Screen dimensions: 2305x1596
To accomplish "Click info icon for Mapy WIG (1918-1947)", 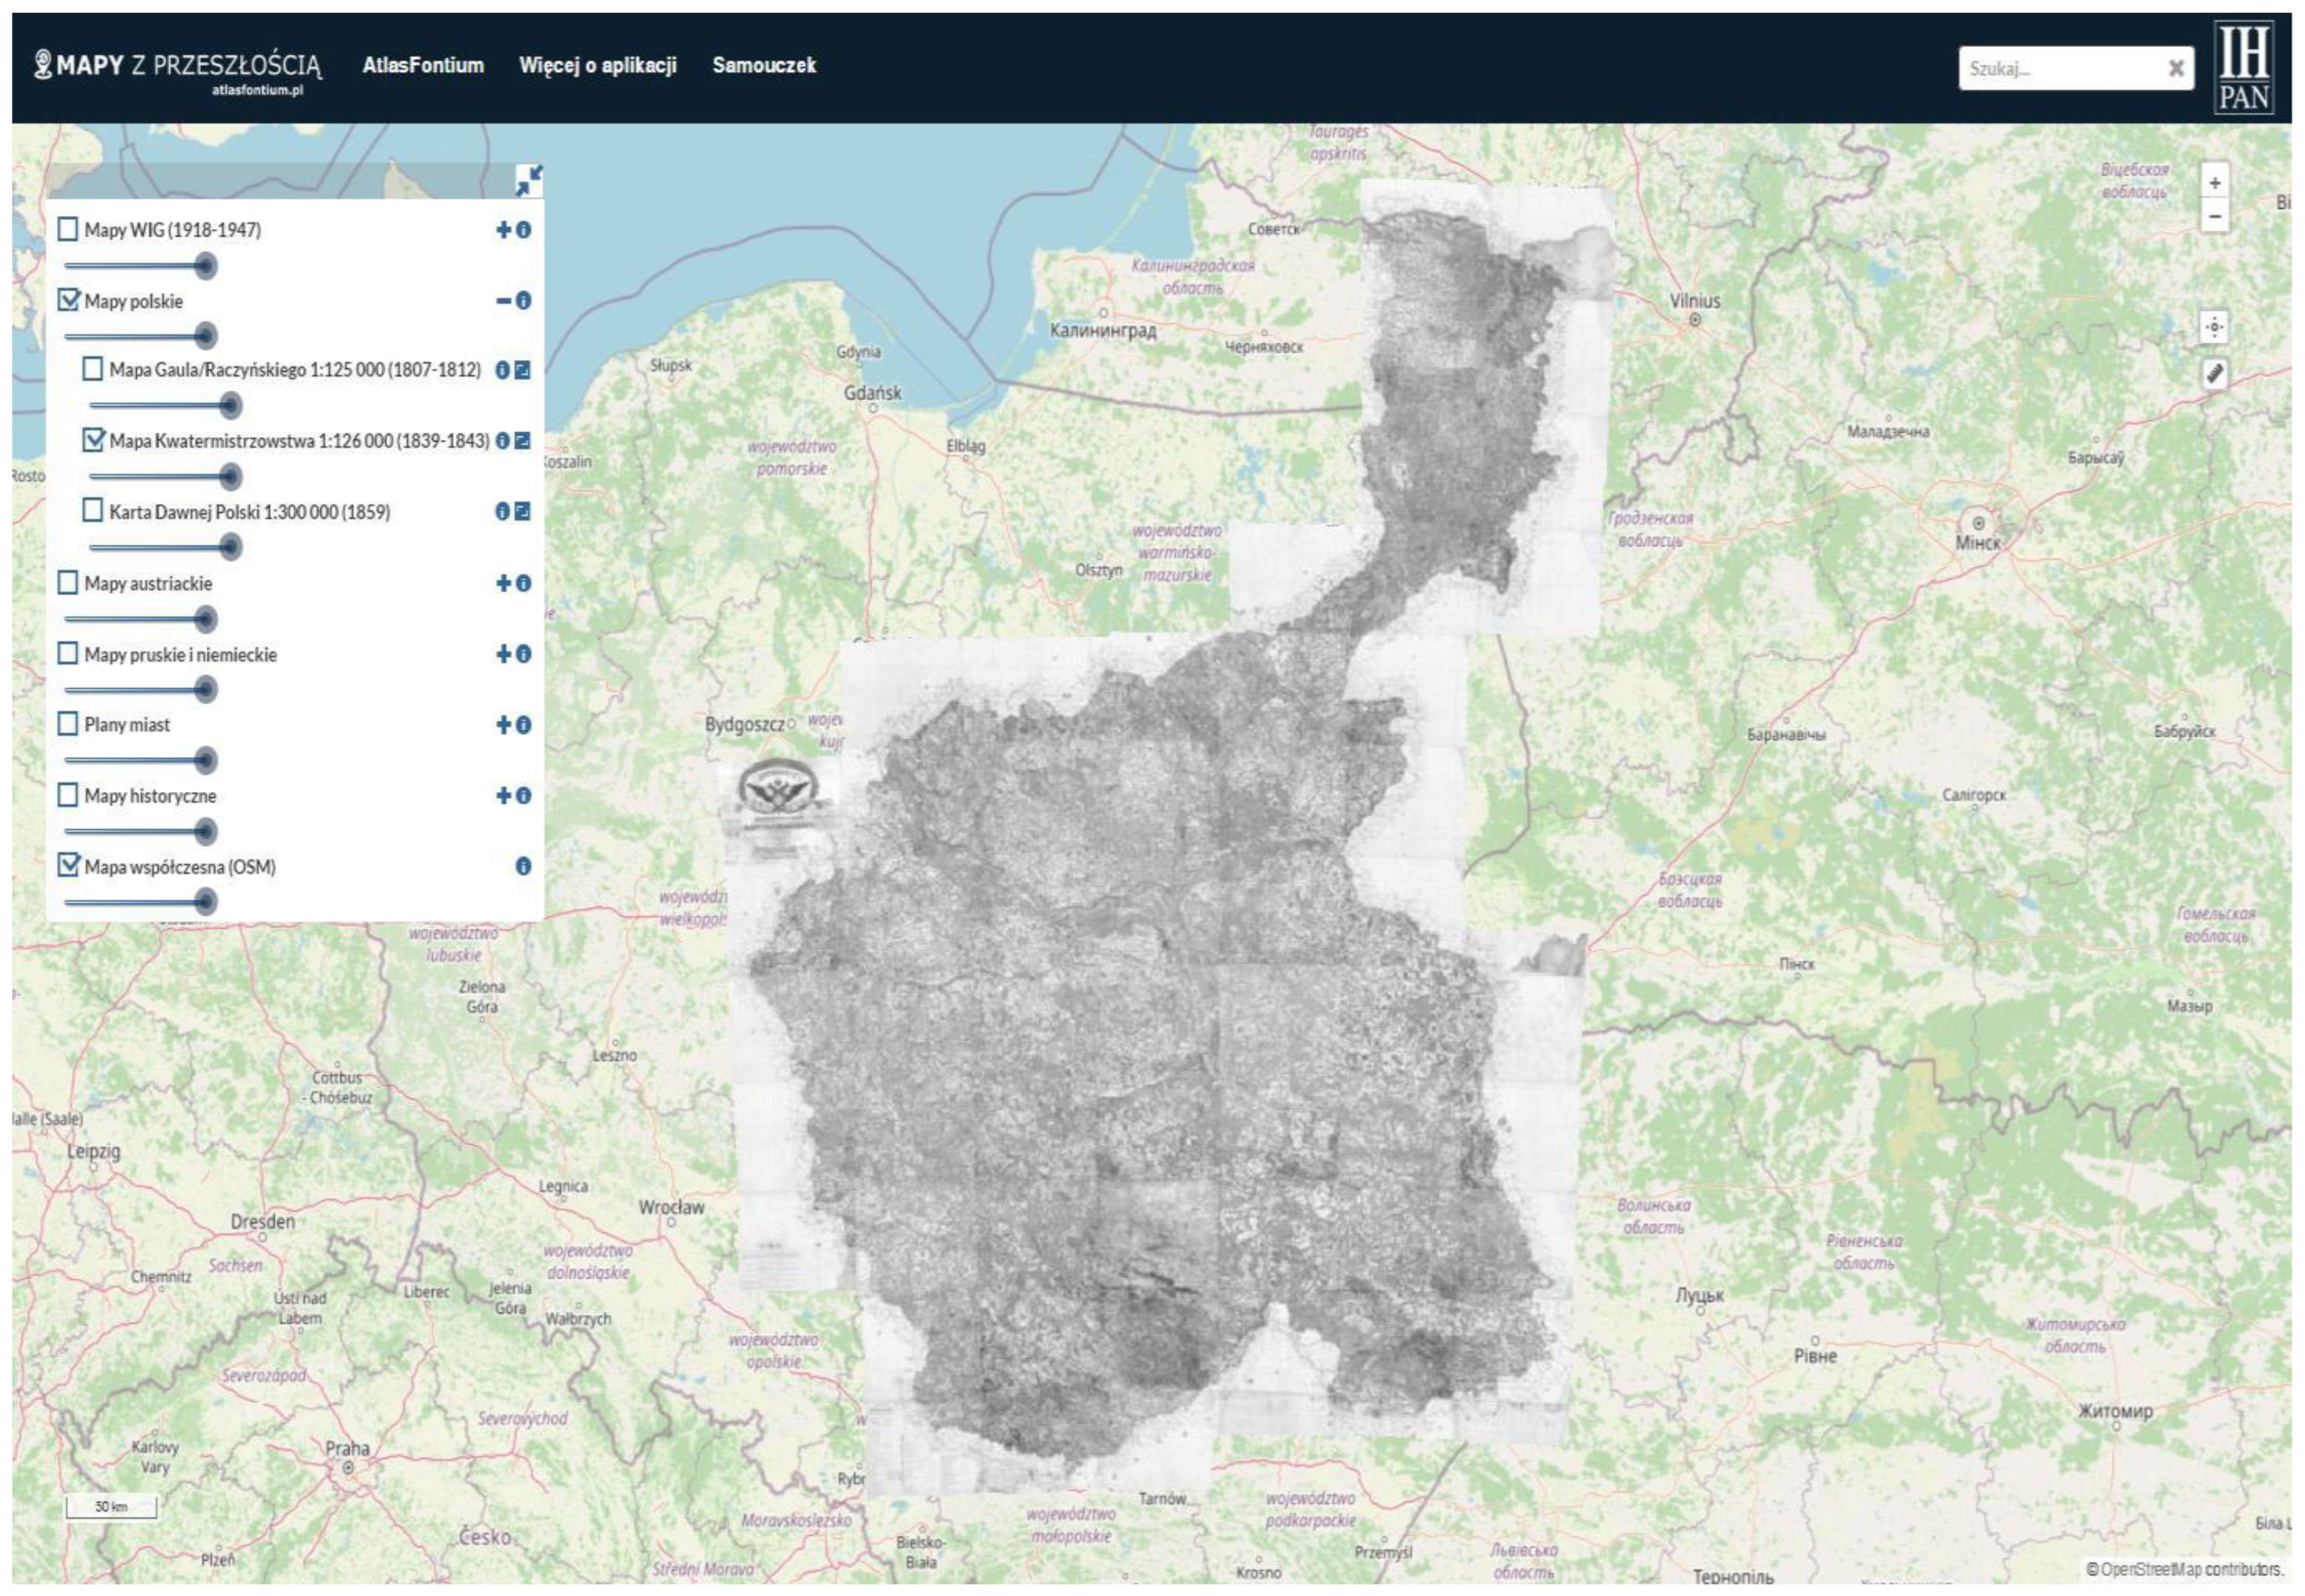I will tap(523, 230).
